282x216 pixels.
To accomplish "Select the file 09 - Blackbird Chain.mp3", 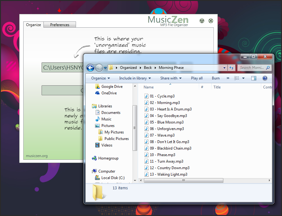I will click(x=168, y=148).
